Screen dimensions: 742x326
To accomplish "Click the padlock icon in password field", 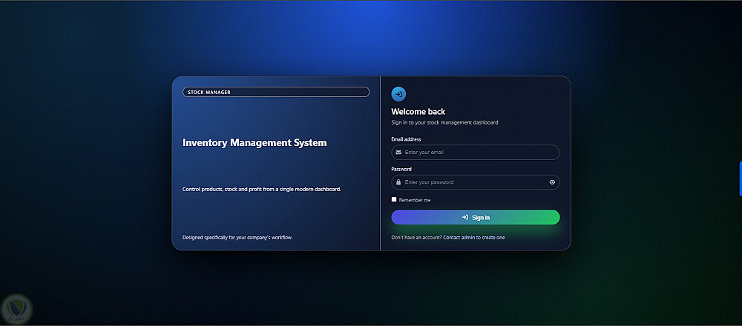I will [x=398, y=182].
